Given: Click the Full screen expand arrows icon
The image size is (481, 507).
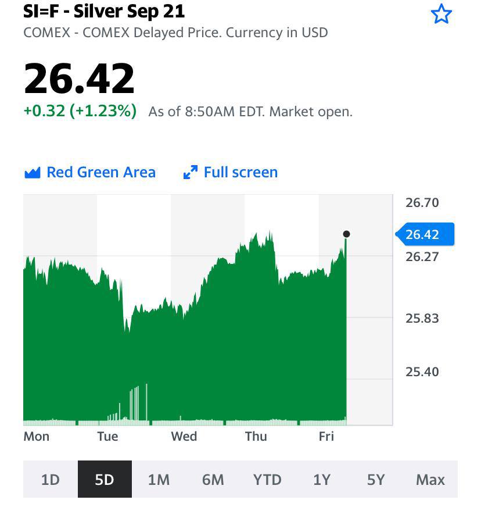Looking at the screenshot, I should pos(191,172).
